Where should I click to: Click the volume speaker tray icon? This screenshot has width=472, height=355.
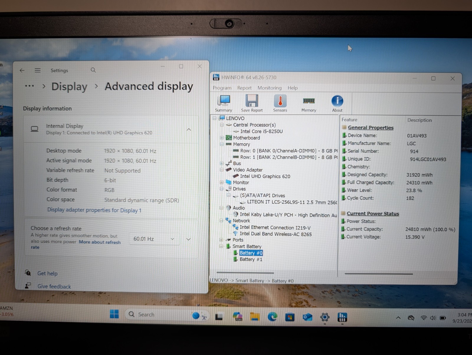pyautogui.click(x=433, y=318)
